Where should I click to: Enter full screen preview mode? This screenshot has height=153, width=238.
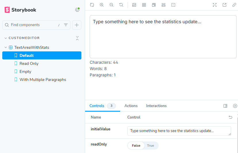point(215,5)
